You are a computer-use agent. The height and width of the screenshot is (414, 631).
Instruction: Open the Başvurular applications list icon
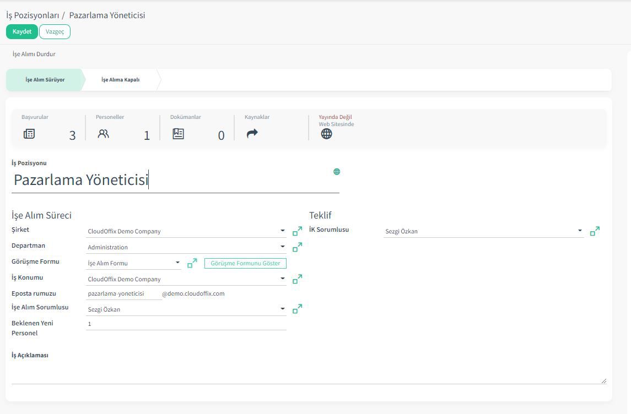click(x=29, y=134)
